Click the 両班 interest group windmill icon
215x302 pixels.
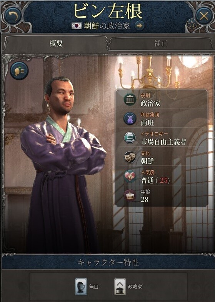(x=130, y=118)
